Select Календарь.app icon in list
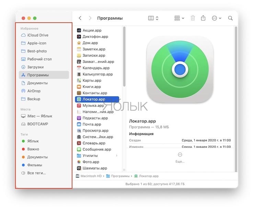The height and width of the screenshot is (209, 254). pyautogui.click(x=79, y=68)
